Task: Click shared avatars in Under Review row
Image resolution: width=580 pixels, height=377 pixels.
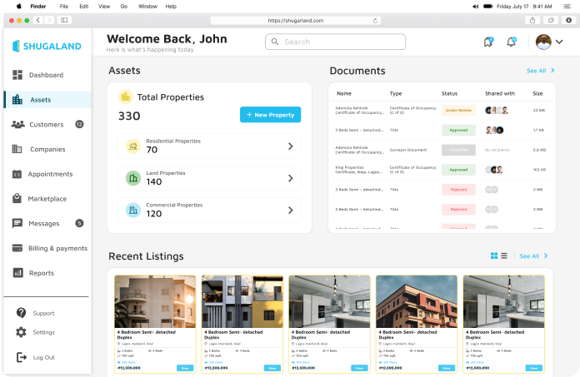Action: (497, 110)
